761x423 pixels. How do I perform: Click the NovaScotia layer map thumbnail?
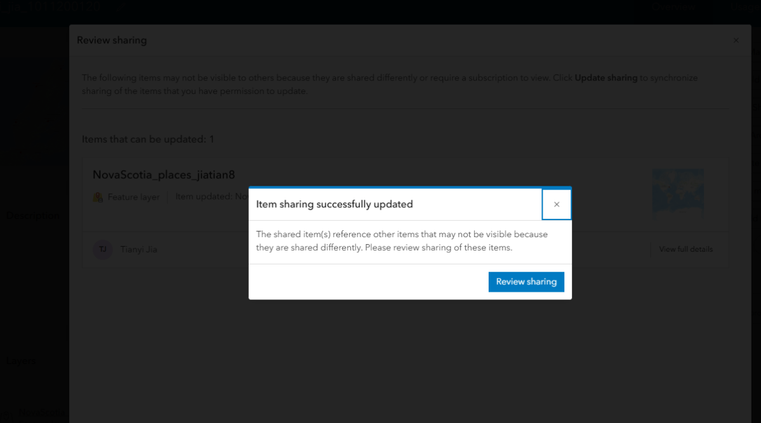678,192
